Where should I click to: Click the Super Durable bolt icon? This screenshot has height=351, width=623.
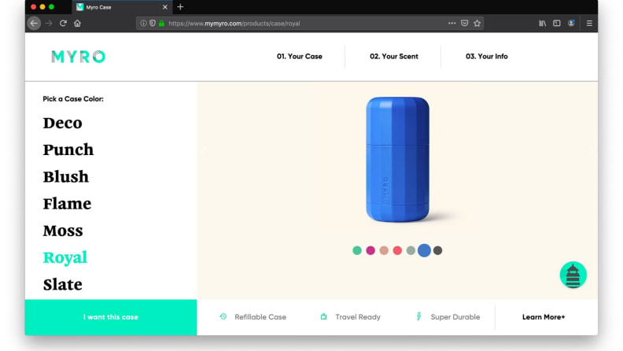(418, 316)
